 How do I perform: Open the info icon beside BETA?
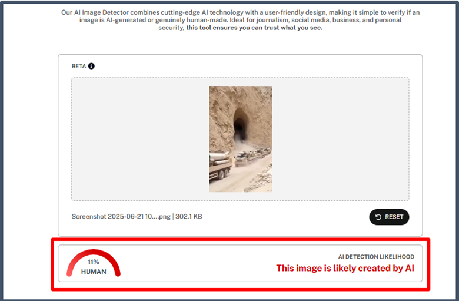tap(91, 66)
